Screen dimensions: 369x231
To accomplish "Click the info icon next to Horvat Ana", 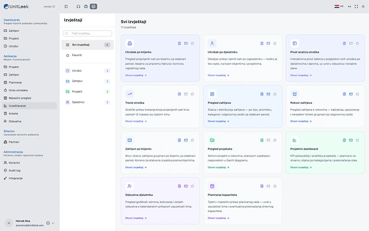I will pyautogui.click(x=48, y=223).
